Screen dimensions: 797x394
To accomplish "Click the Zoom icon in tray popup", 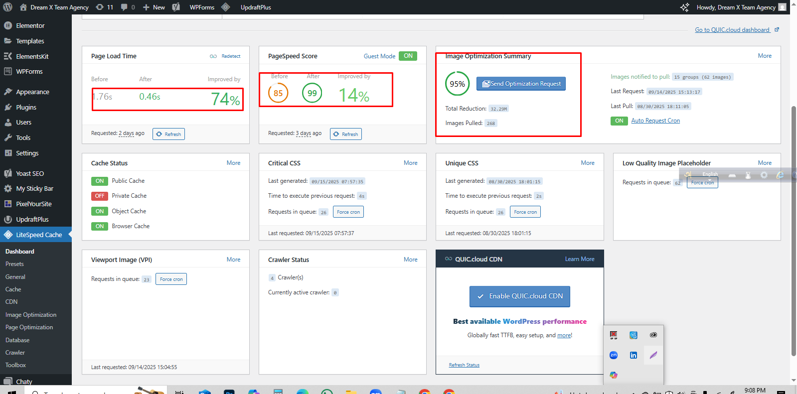I will (614, 355).
